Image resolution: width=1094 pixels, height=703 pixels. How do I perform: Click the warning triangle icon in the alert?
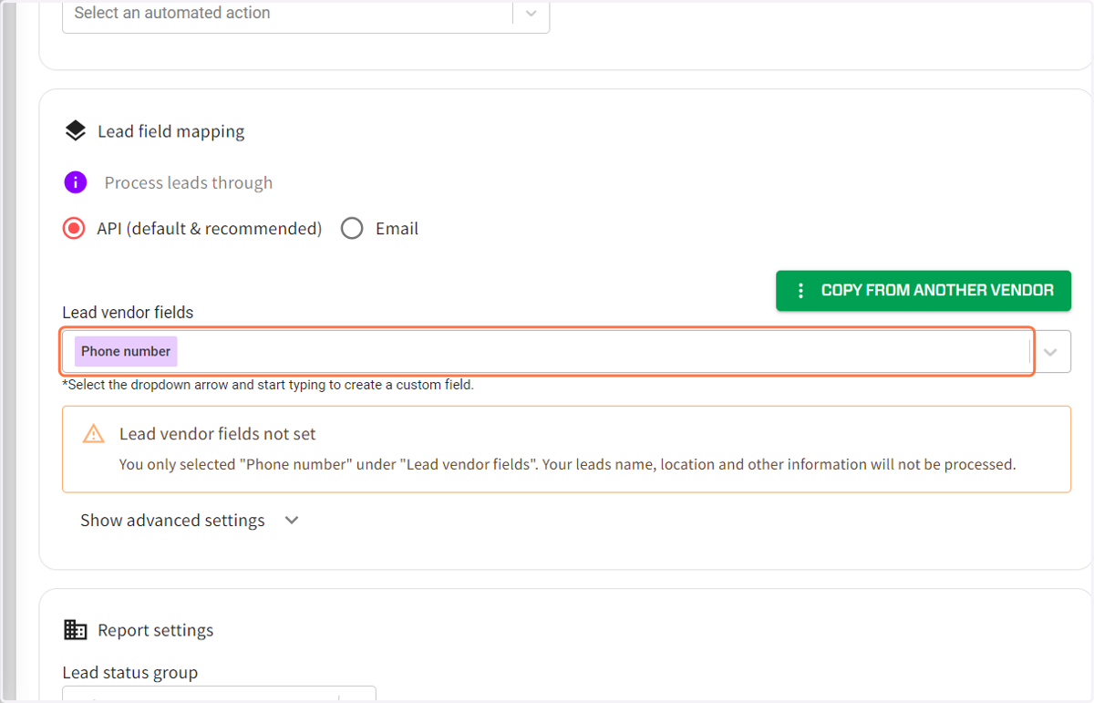[93, 434]
